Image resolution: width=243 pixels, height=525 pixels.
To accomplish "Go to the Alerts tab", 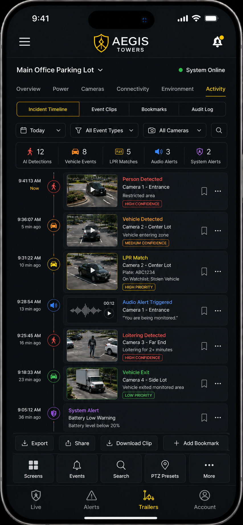I will pyautogui.click(x=91, y=500).
